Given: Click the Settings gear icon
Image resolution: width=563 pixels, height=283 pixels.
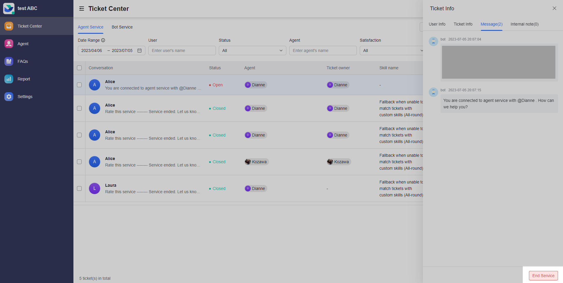Looking at the screenshot, I should pyautogui.click(x=9, y=97).
